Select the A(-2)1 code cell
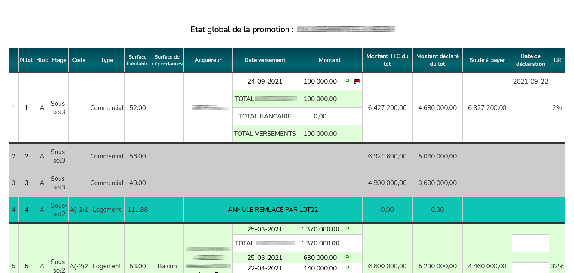 (x=79, y=210)
